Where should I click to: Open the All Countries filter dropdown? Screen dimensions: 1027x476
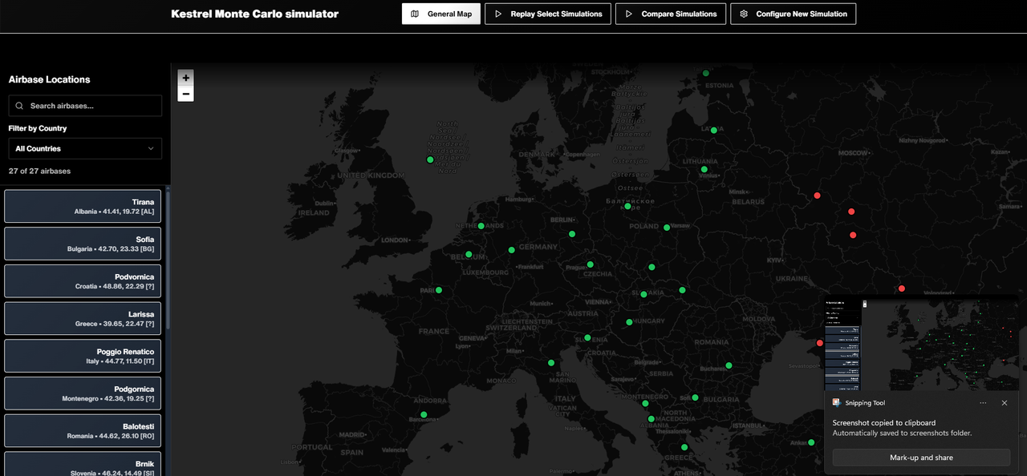[x=85, y=148]
